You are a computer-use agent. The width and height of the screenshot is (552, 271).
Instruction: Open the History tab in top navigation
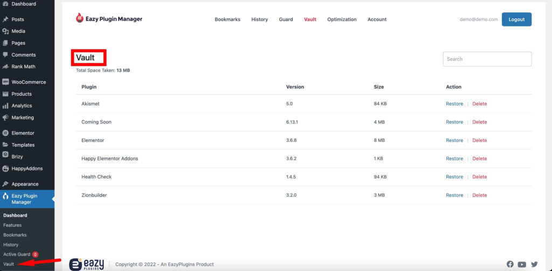coord(259,19)
